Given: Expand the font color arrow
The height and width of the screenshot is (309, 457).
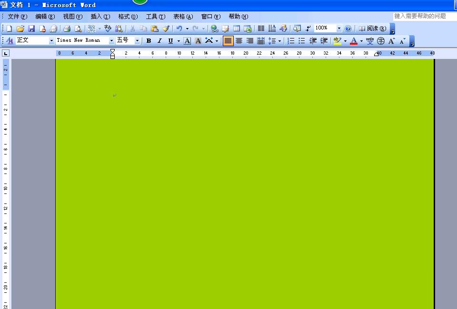Looking at the screenshot, I should [361, 41].
